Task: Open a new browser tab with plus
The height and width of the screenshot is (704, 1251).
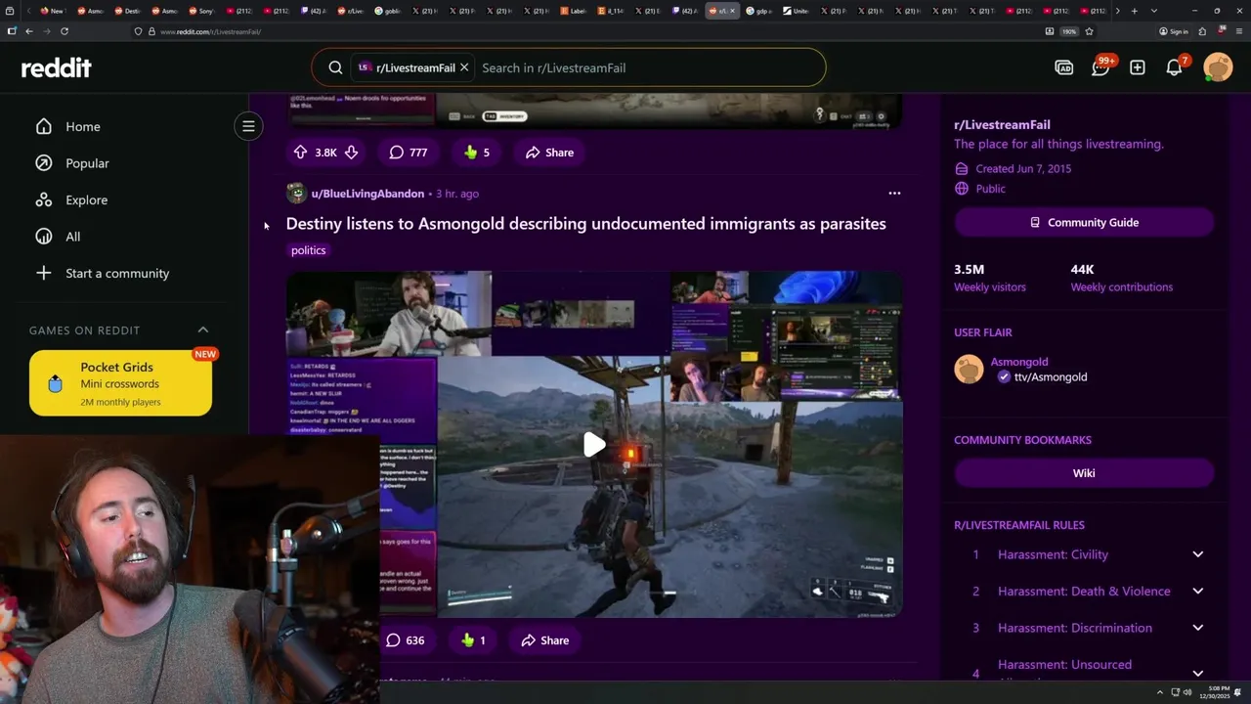Action: pyautogui.click(x=1134, y=11)
